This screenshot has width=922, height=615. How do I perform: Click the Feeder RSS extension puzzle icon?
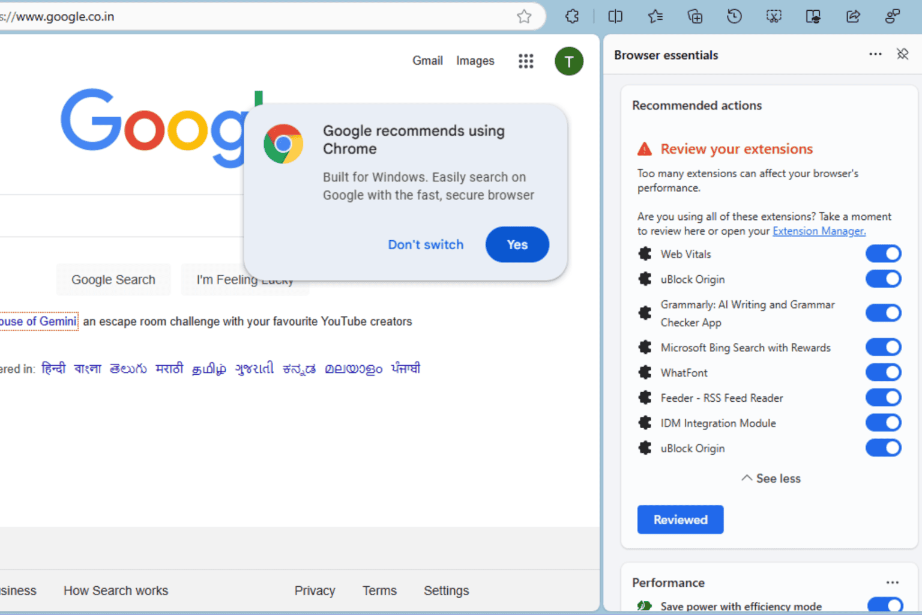pyautogui.click(x=645, y=398)
